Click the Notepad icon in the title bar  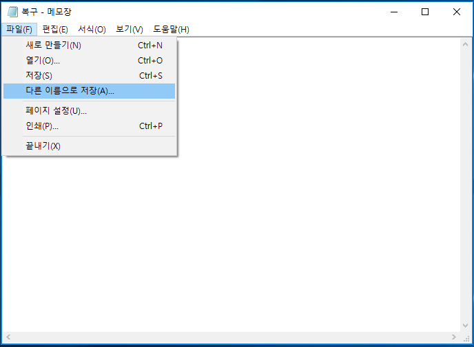click(12, 12)
